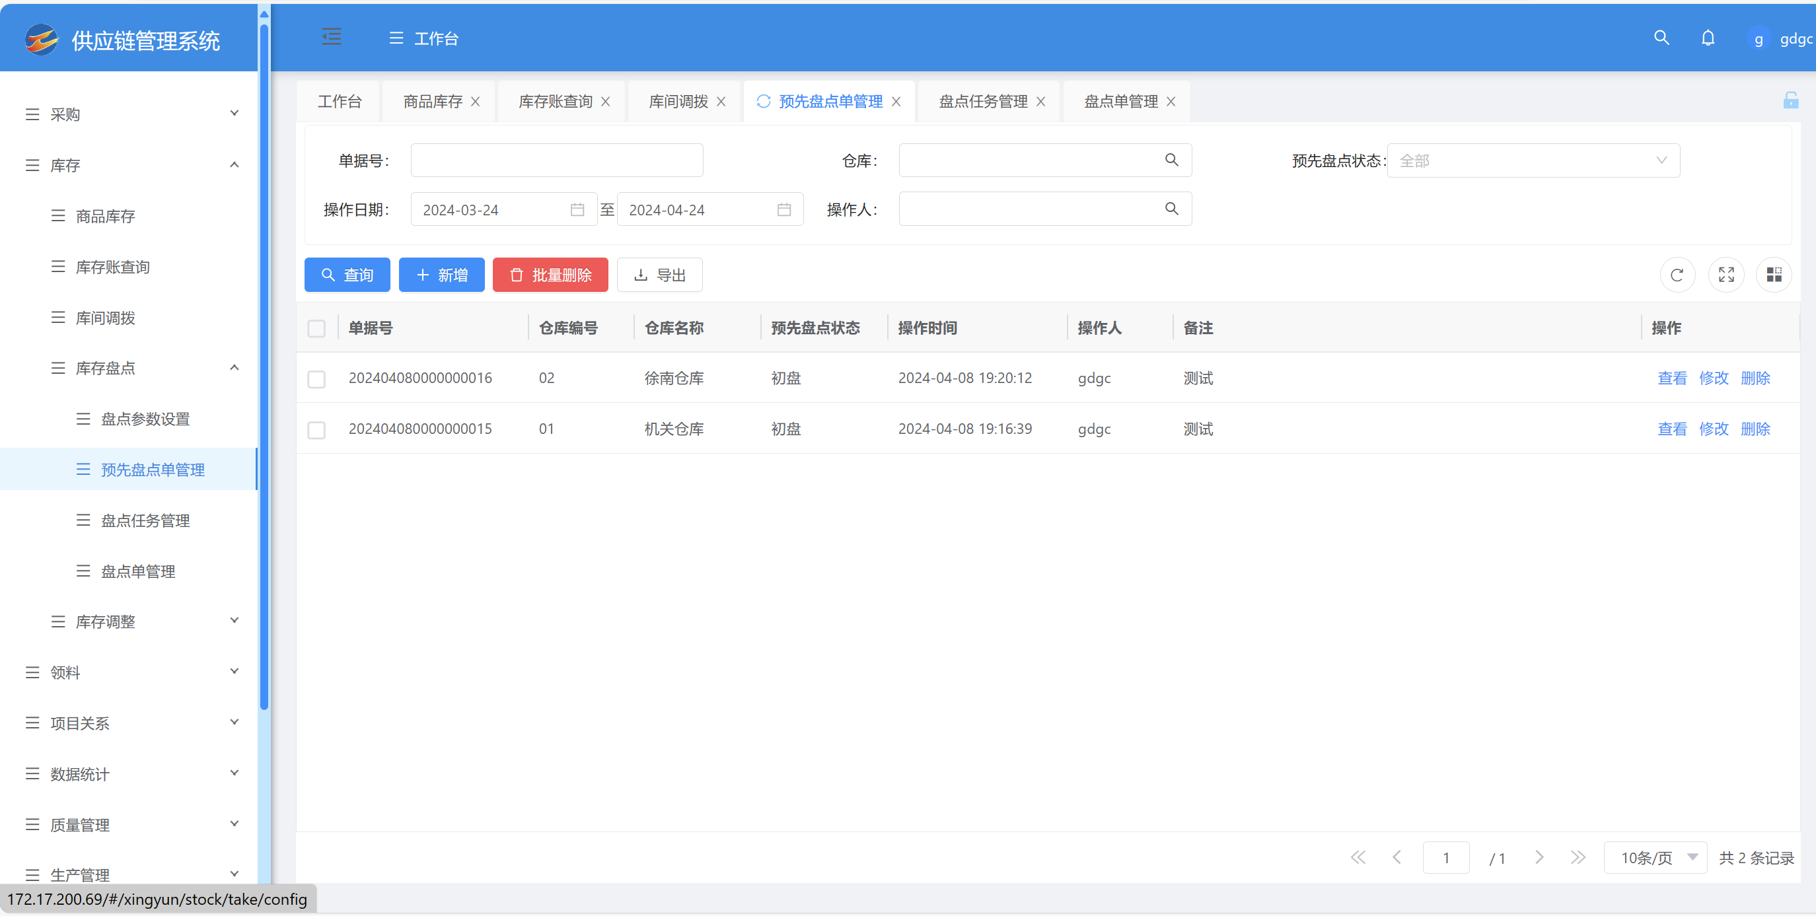Close the 库间调拨 tab
The image size is (1816, 916).
[x=721, y=102]
